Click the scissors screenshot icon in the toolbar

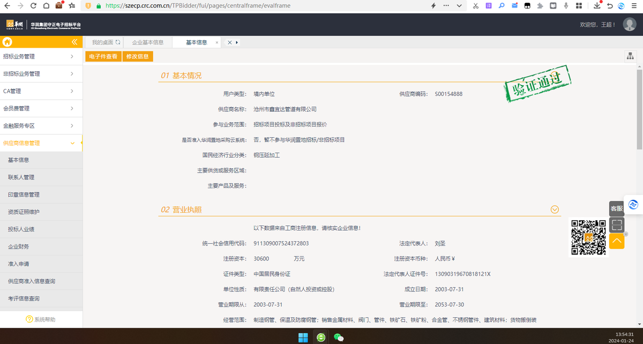click(475, 6)
